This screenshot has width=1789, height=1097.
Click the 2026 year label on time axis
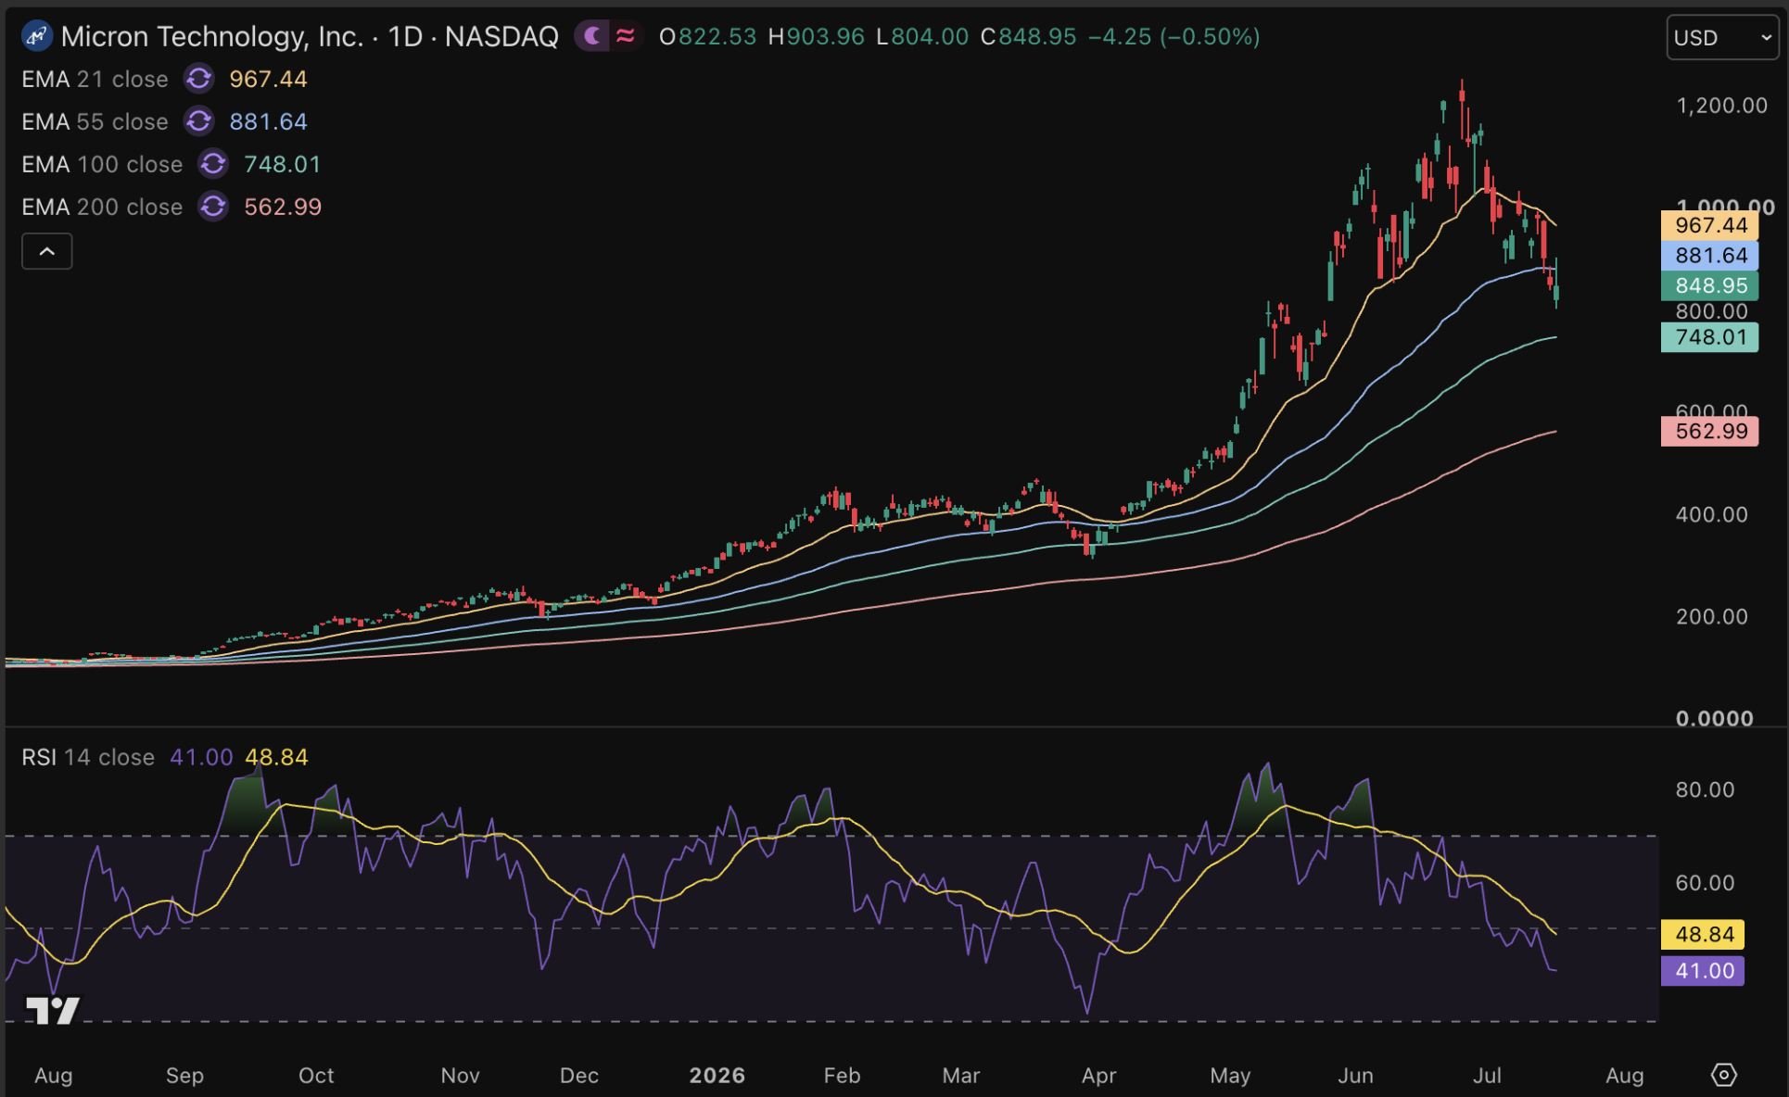pyautogui.click(x=717, y=1076)
